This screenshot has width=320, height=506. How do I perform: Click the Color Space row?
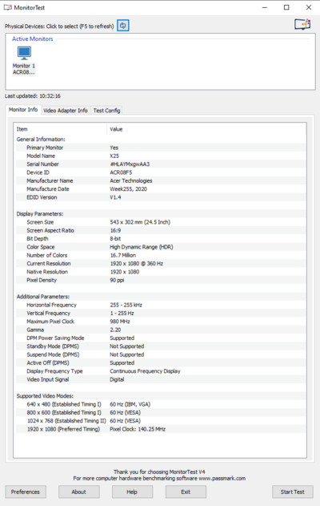(x=160, y=247)
